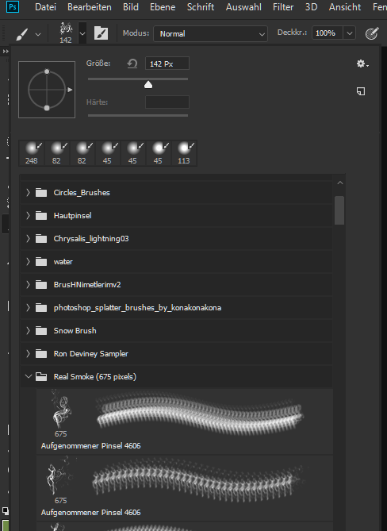Viewport: 387px width, 531px height.
Task: Expand the photoshop_splatter_brushes_by_konakonakona folder
Action: point(28,307)
